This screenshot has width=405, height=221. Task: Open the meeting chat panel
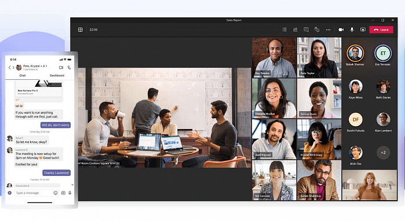(x=306, y=30)
